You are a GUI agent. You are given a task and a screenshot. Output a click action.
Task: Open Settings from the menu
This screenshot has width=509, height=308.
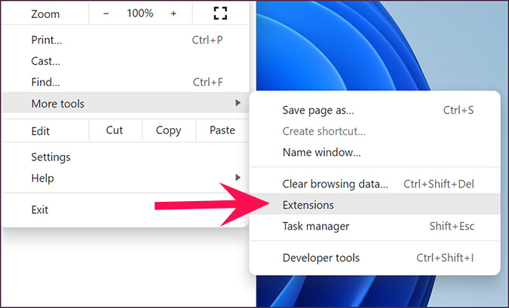coord(125,157)
